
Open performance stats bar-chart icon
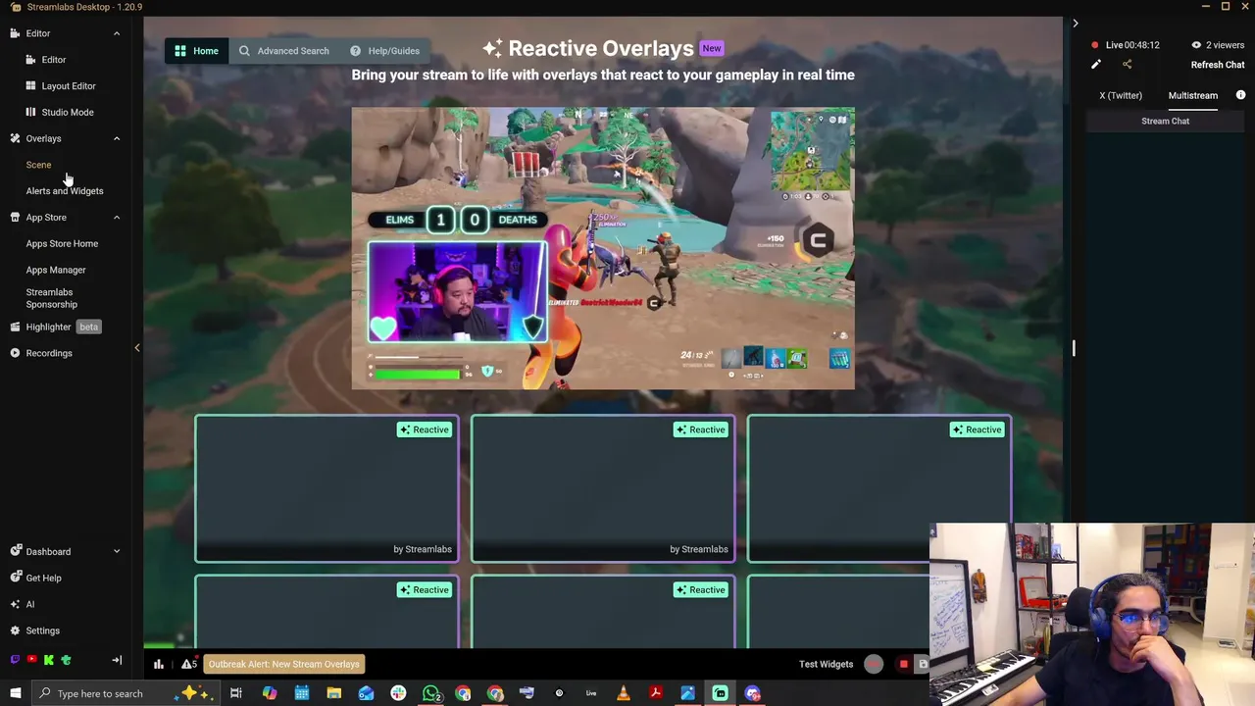tap(158, 664)
